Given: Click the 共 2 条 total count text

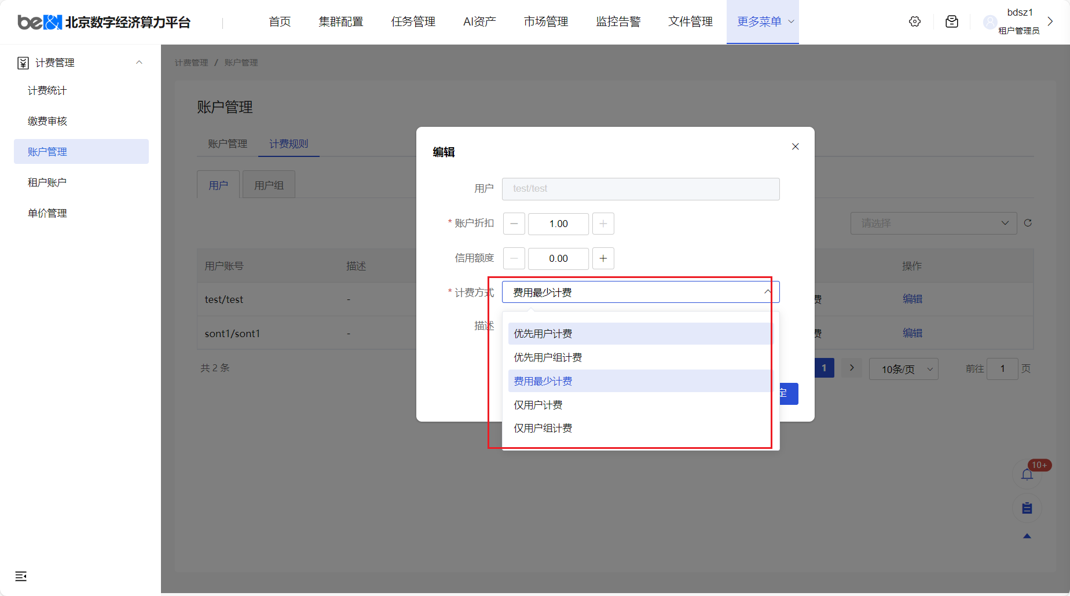Looking at the screenshot, I should coord(215,368).
